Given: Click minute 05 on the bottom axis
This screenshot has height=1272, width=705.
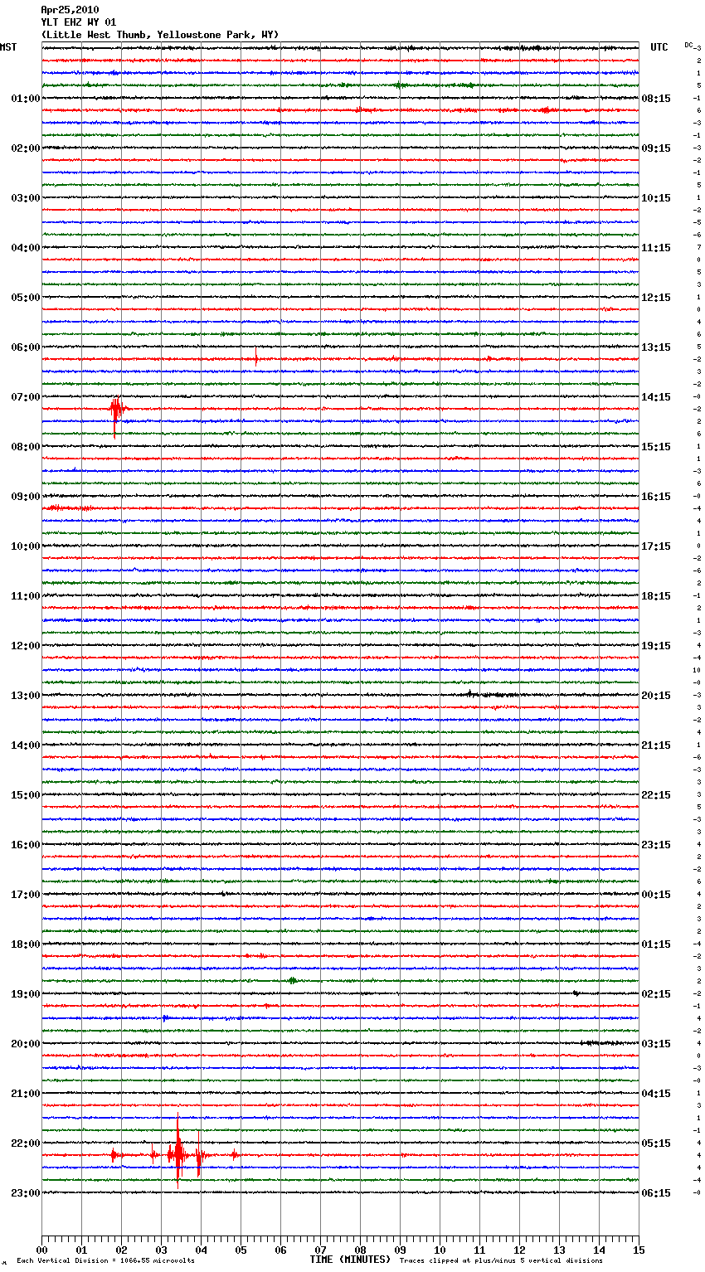Looking at the screenshot, I should (241, 1250).
